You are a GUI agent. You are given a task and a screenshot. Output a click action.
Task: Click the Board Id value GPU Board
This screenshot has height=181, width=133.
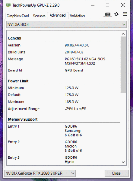74,70
